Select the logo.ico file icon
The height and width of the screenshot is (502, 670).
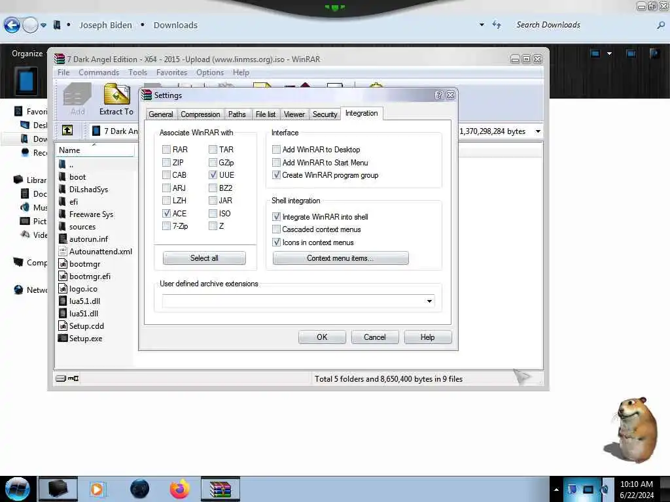[x=62, y=288]
